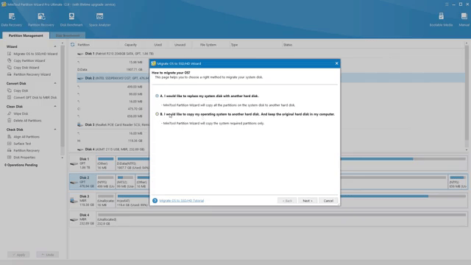
Task: Click Cancel in the migrate wizard
Action: [328, 201]
